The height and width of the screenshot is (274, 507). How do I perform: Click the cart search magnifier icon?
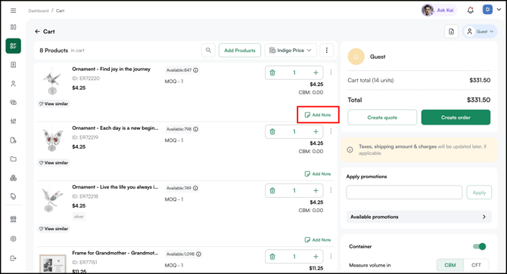[208, 51]
